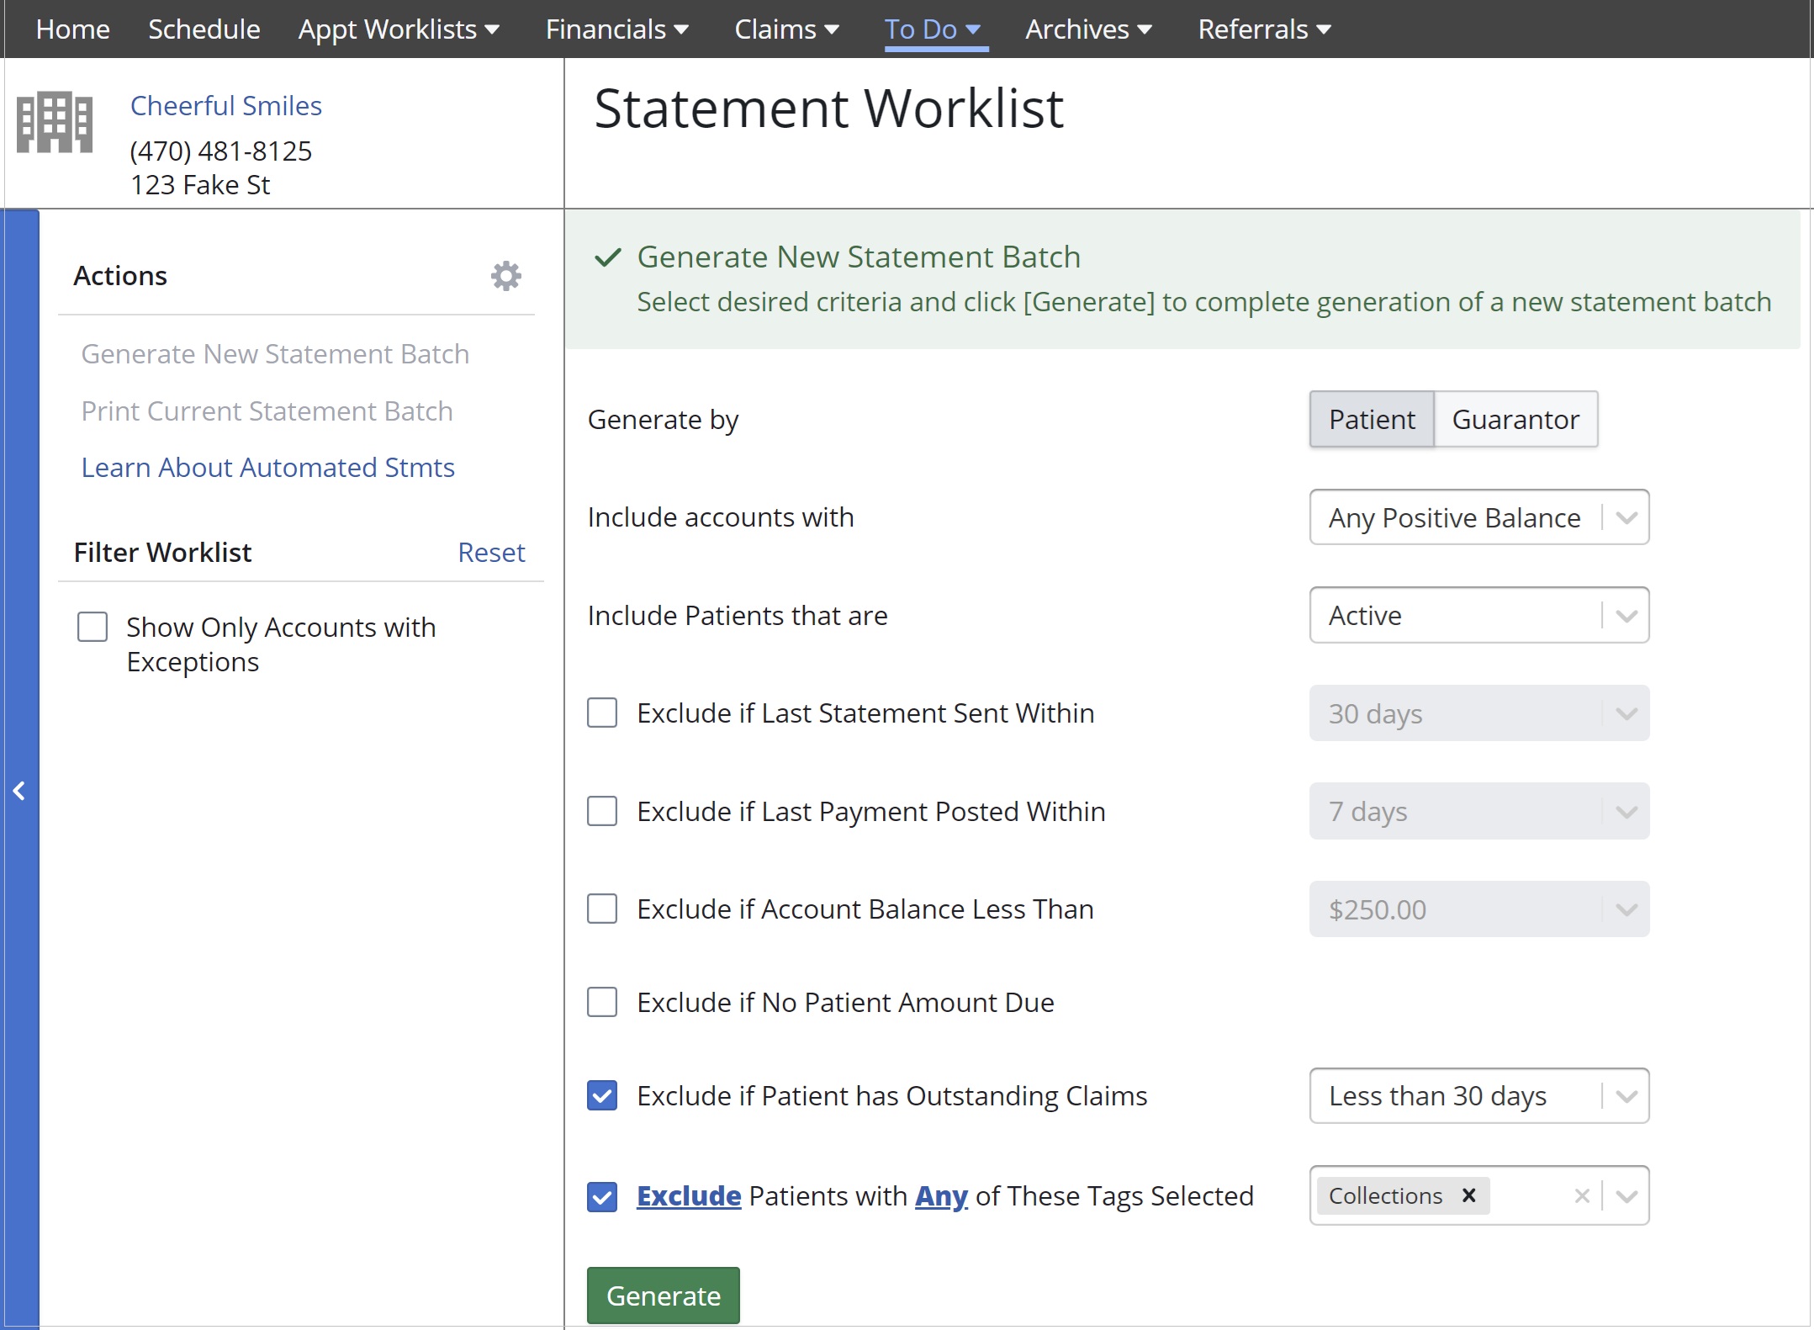Remove the Collections tag with its X

[1468, 1195]
